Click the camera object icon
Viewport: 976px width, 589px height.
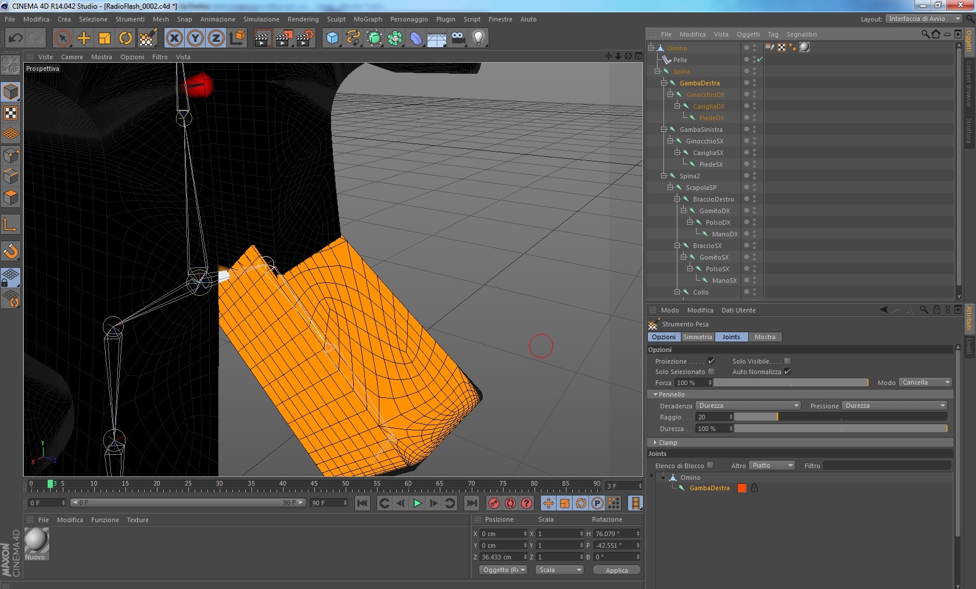(458, 38)
